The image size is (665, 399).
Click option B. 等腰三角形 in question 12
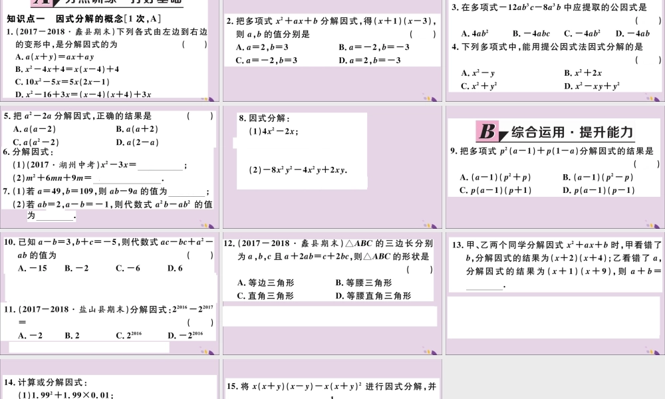tap(364, 283)
